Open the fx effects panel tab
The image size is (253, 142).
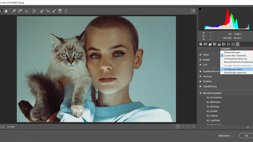228,44
